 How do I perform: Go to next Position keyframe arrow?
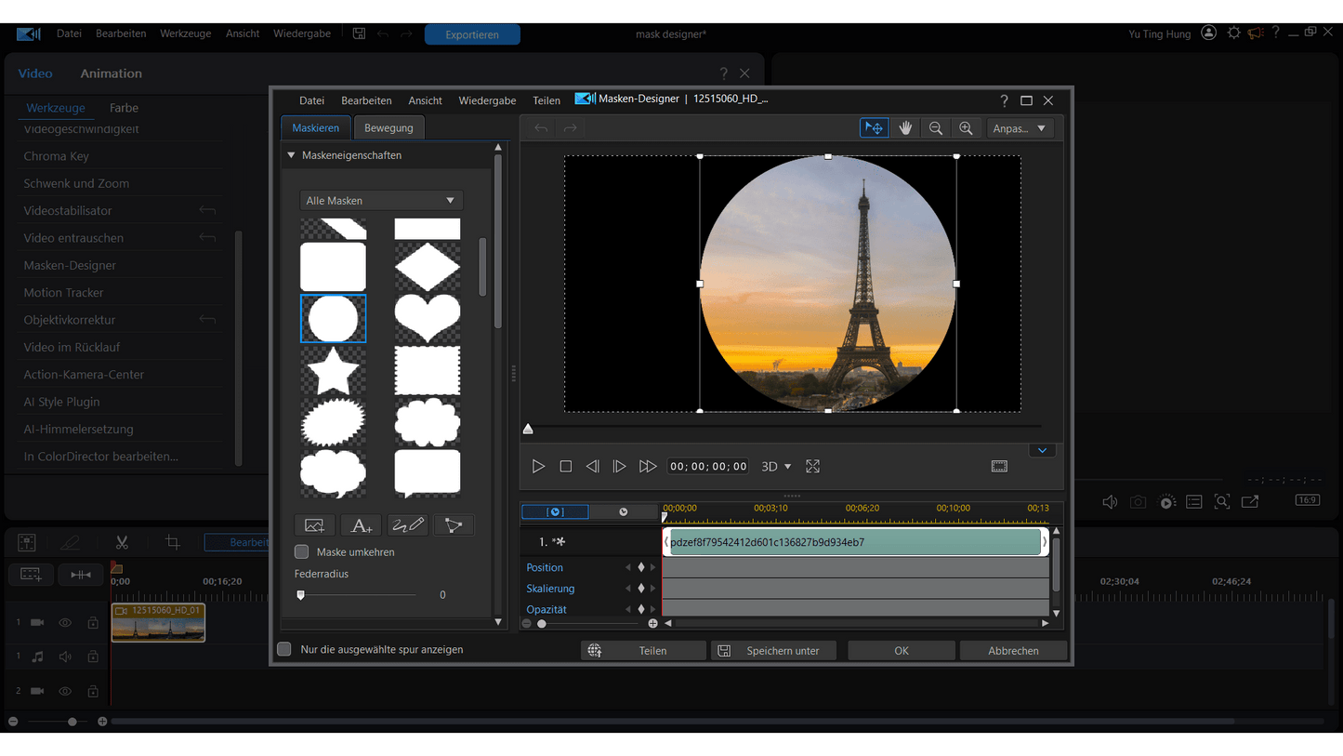[x=652, y=567]
